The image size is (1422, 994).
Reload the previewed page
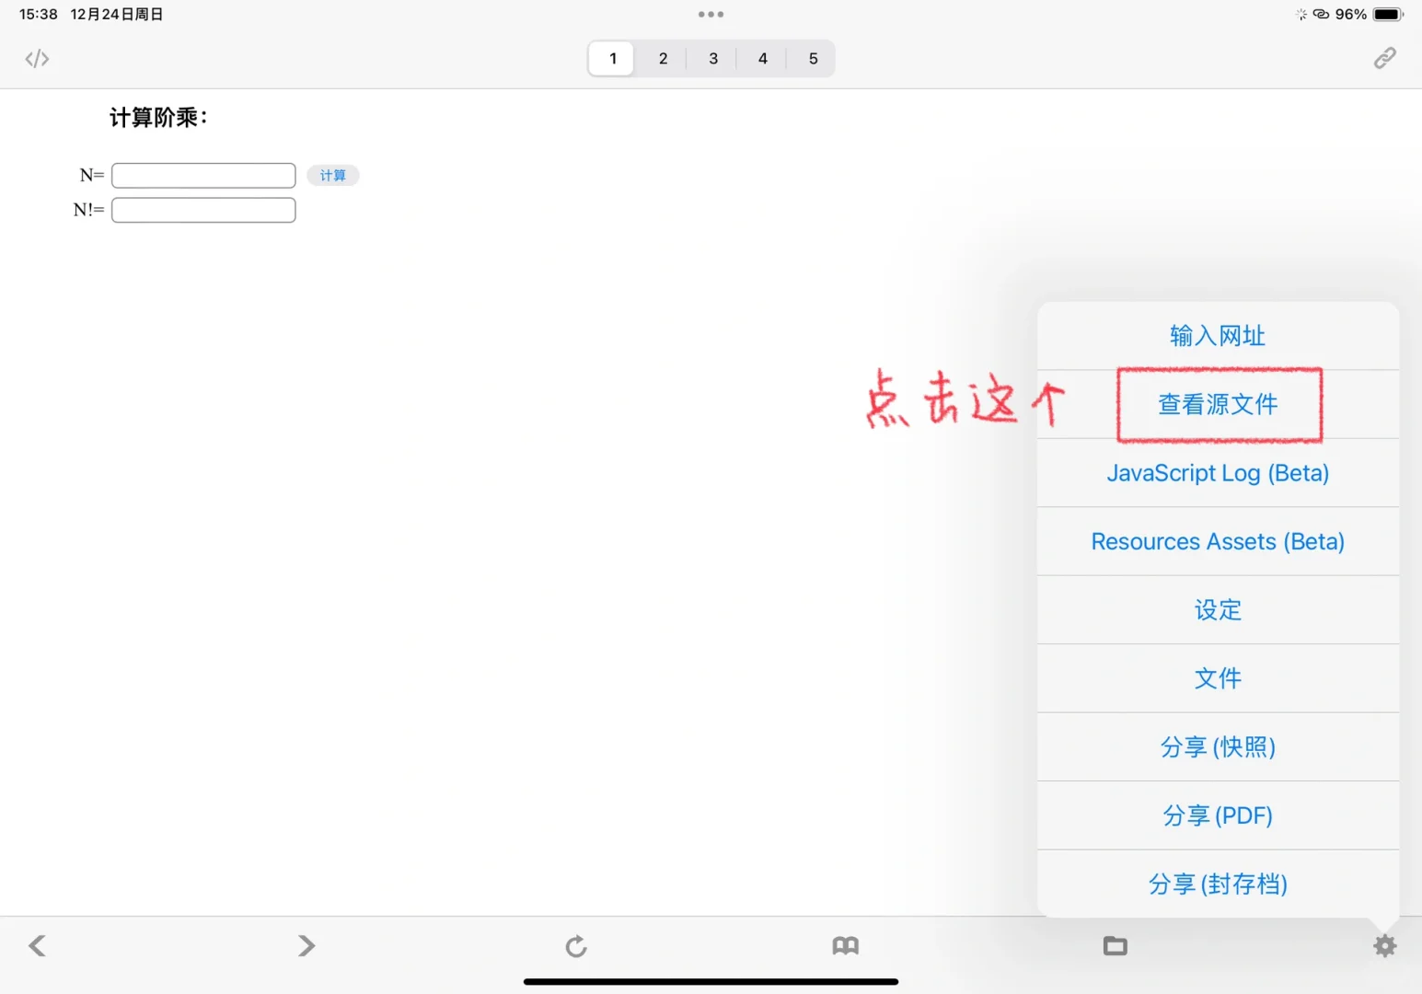575,945
